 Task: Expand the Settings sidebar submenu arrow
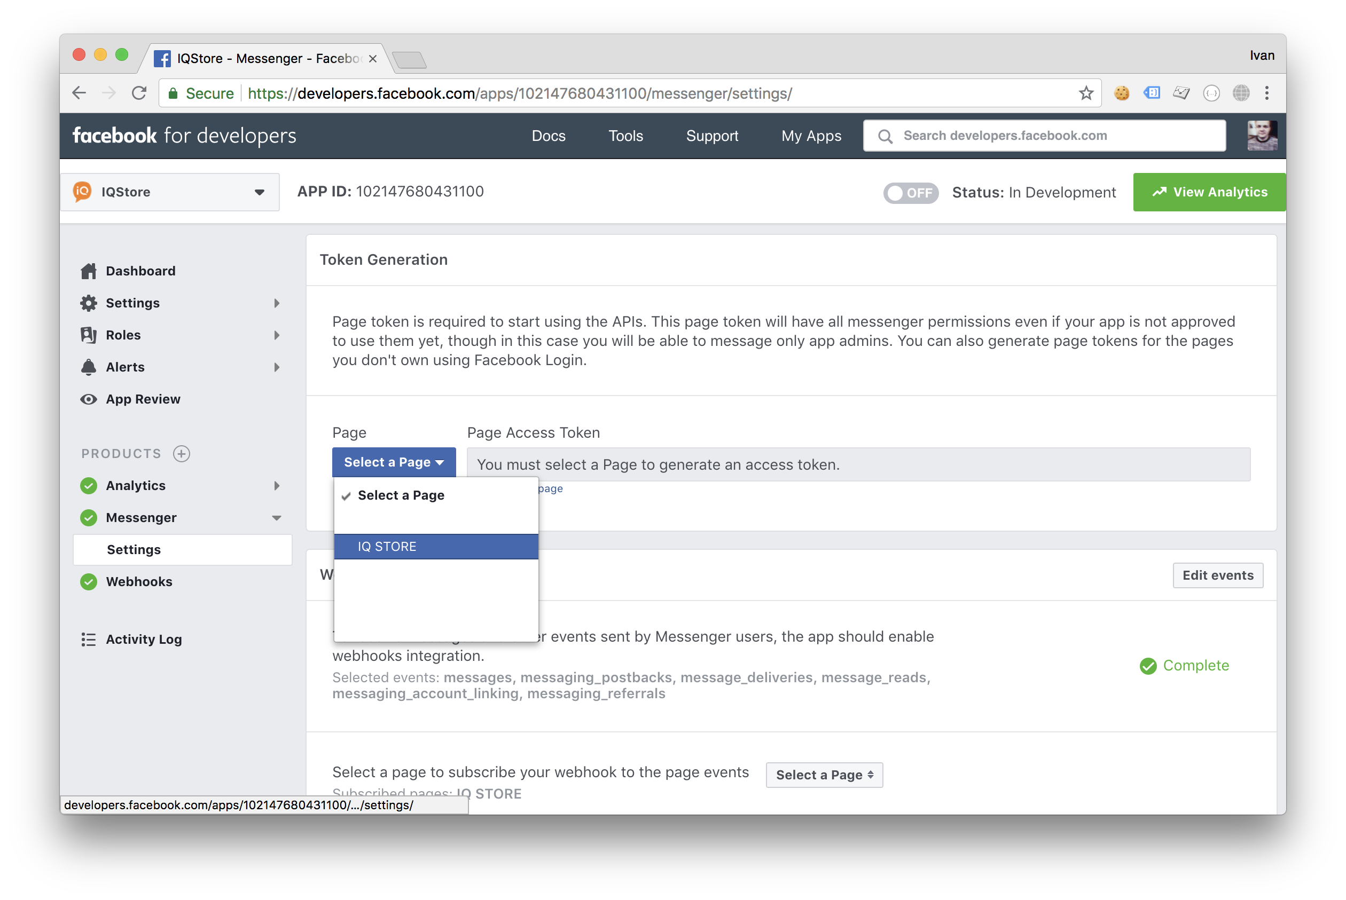point(277,303)
